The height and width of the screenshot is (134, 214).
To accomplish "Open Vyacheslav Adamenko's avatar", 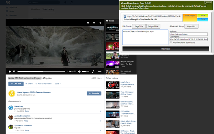I will [x=11, y=127].
